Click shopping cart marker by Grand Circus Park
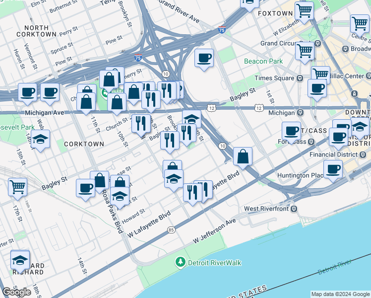The image size is (371, 298). (x=305, y=51)
